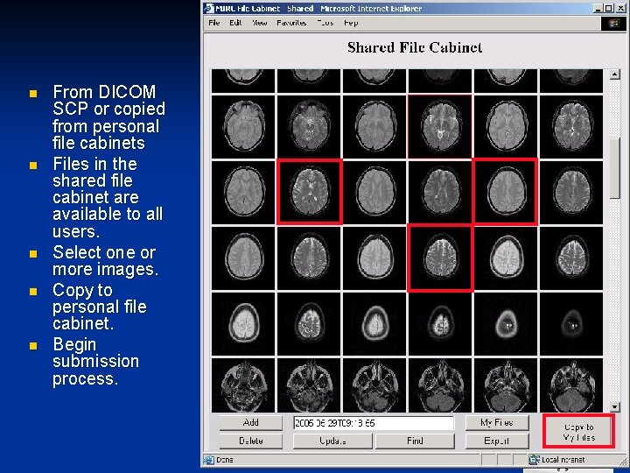
Task: Select fifth skull-base thumbnail in bottom row
Action: click(506, 385)
